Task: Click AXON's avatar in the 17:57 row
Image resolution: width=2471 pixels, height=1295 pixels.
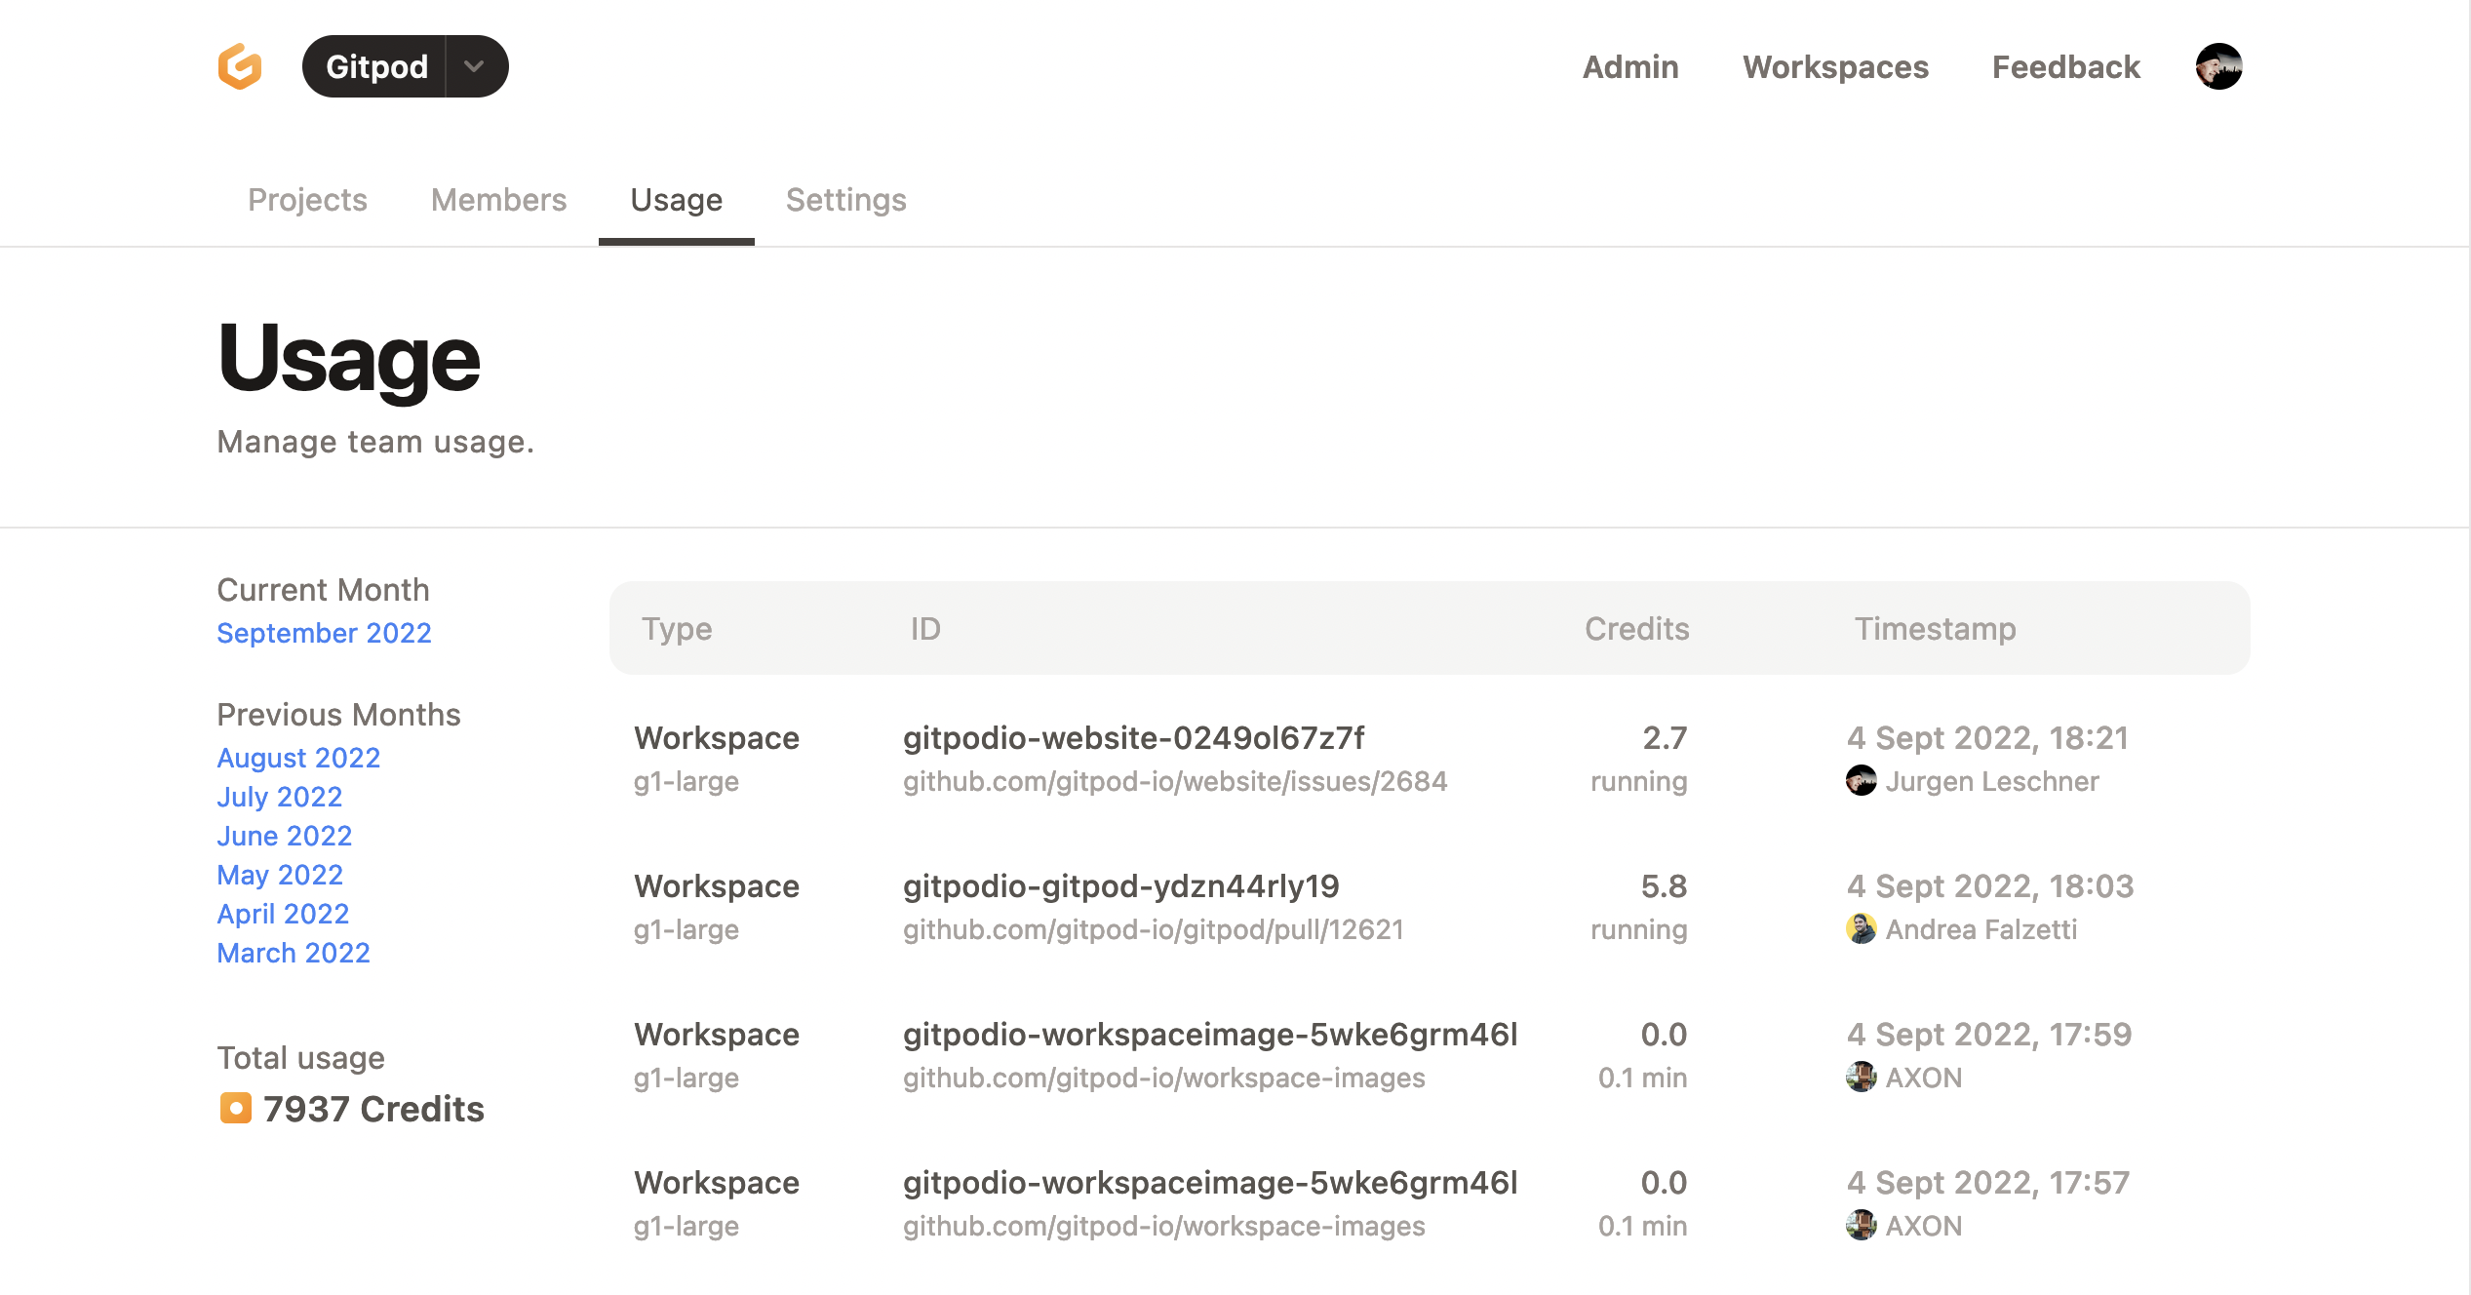Action: pos(1862,1226)
